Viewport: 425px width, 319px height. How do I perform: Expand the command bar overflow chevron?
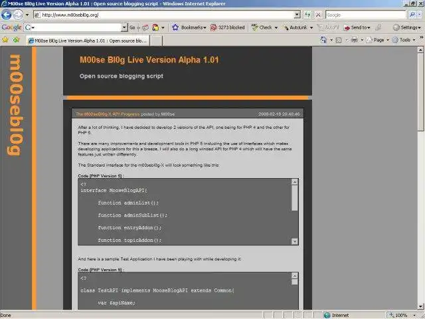(422, 38)
